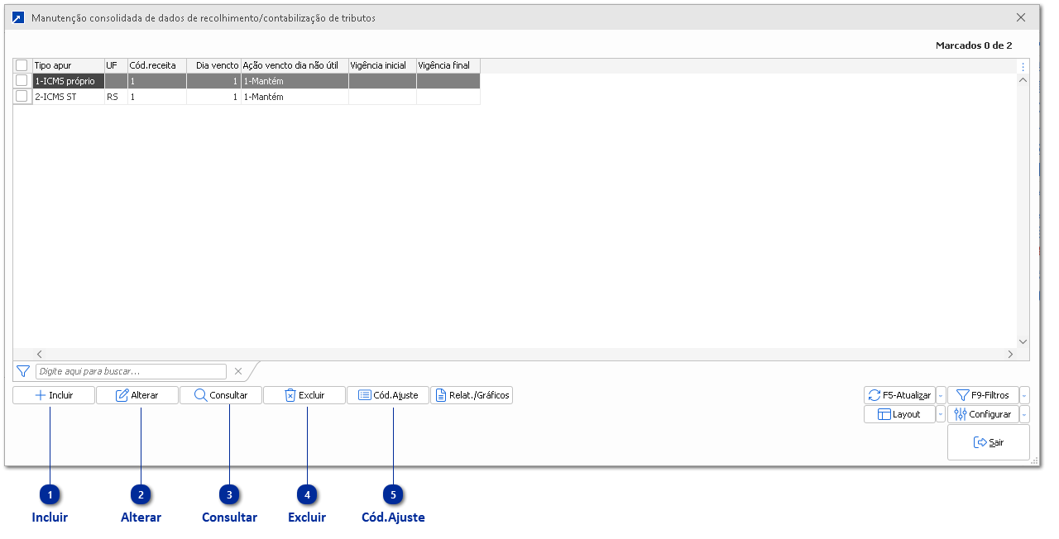This screenshot has height=539, width=1059.
Task: Click the window icon in the title bar
Action: tap(18, 17)
